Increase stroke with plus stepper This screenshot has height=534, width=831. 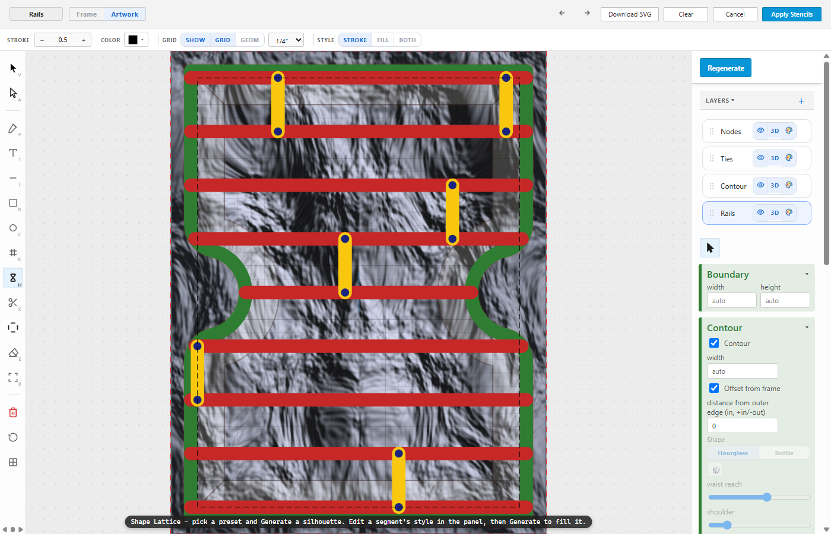click(84, 40)
